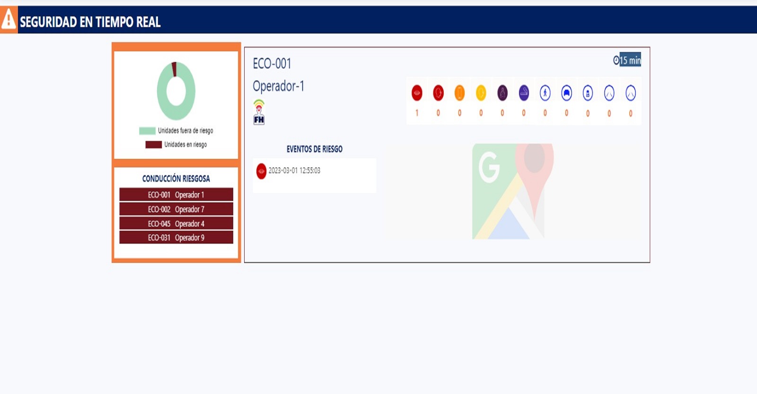Click the dark red Unidades en riesgo swatch
This screenshot has height=394, width=757.
tap(153, 145)
